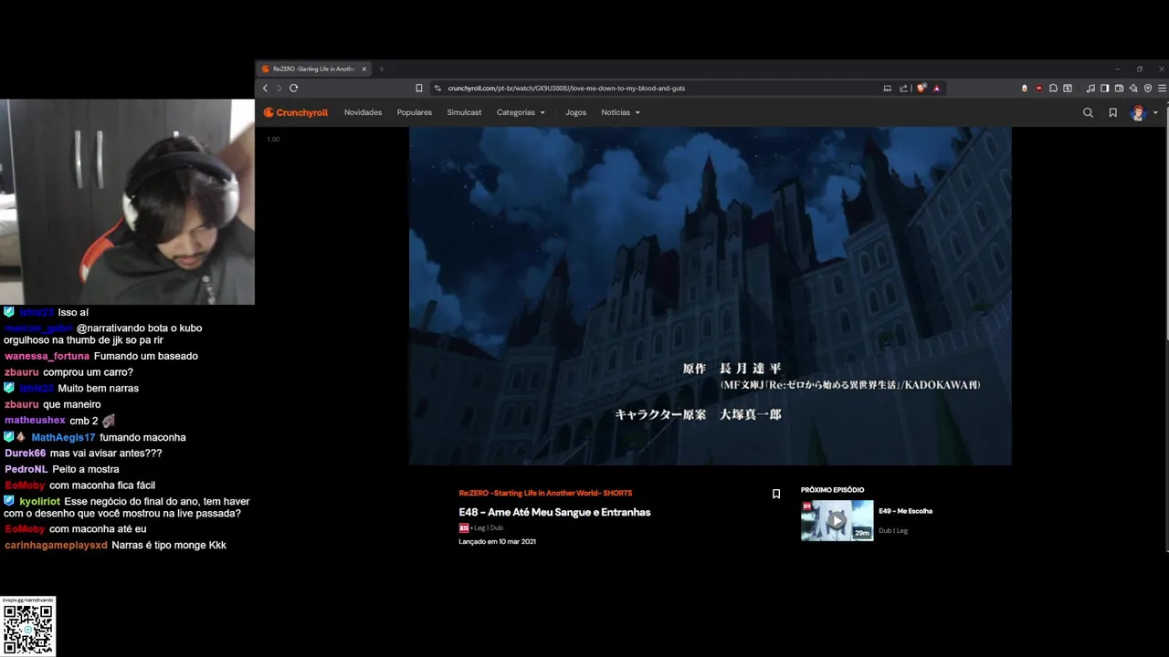Image resolution: width=1169 pixels, height=657 pixels.
Task: Open the Jogos page
Action: tap(575, 112)
